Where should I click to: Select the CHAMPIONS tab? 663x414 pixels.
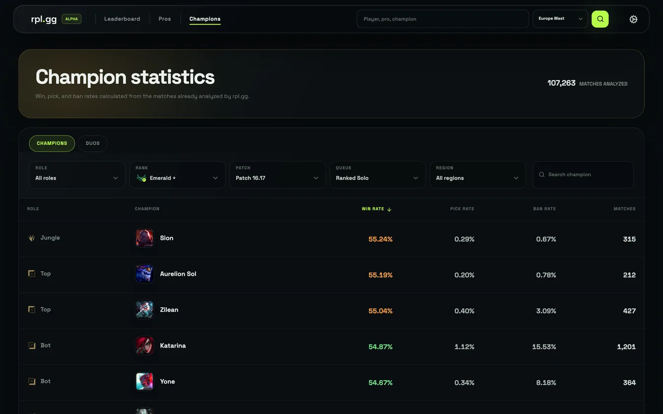pos(52,143)
